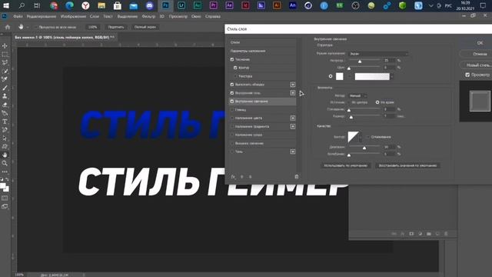The height and width of the screenshot is (277, 492).
Task: Toggle the Тиснение (Bevel & Emboss) checkbox
Action: pyautogui.click(x=232, y=59)
